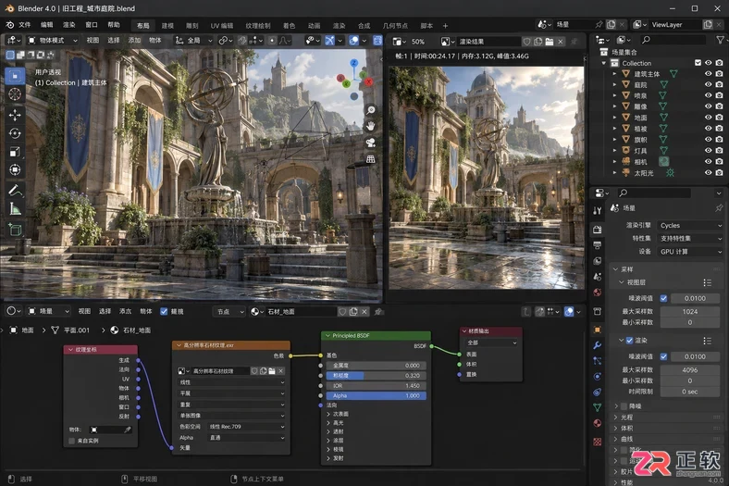Open the 编辑 menu
729x486 pixels.
click(47, 25)
